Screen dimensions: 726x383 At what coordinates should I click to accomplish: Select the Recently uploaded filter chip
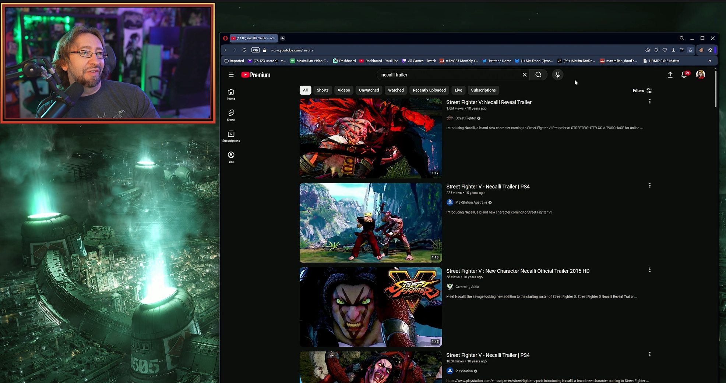(429, 90)
